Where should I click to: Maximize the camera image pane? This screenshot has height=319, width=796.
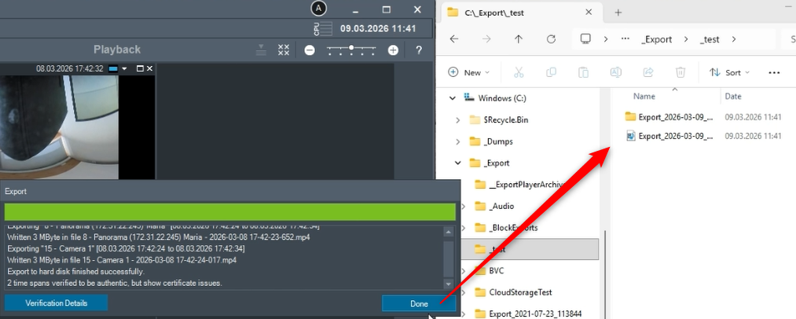(140, 68)
